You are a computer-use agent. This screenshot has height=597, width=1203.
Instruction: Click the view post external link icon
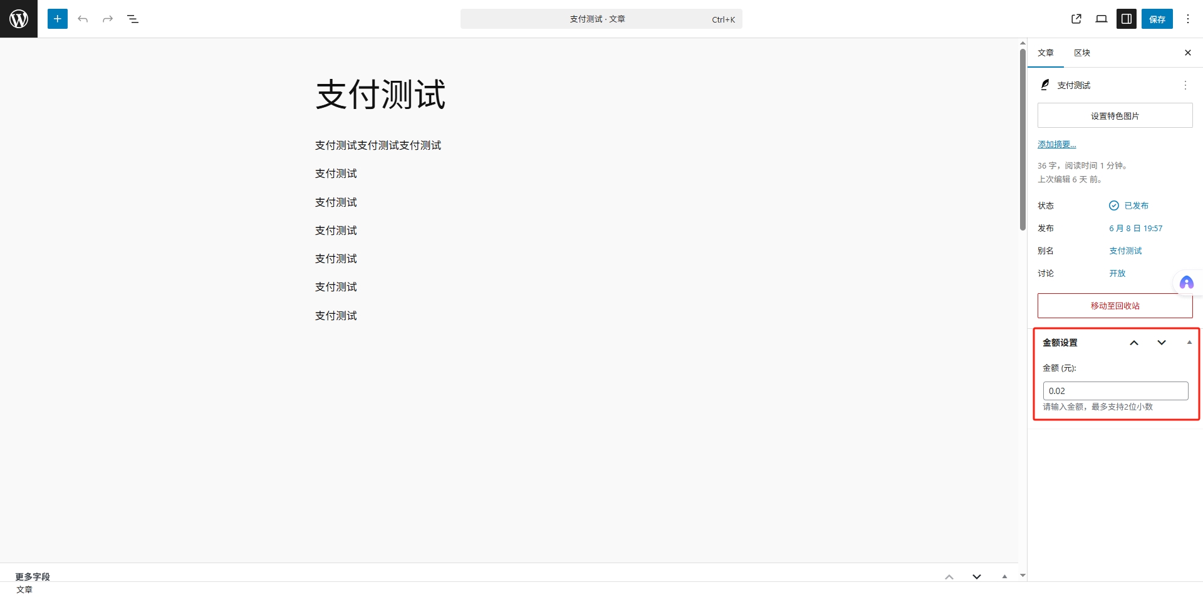click(x=1076, y=19)
